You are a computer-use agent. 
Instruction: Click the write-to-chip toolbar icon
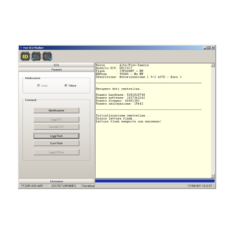pyautogui.click(x=47, y=56)
